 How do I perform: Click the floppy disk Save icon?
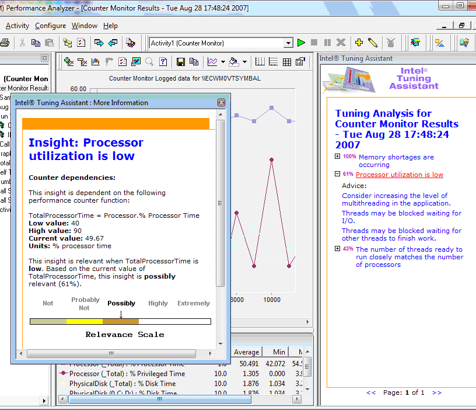pyautogui.click(x=181, y=62)
